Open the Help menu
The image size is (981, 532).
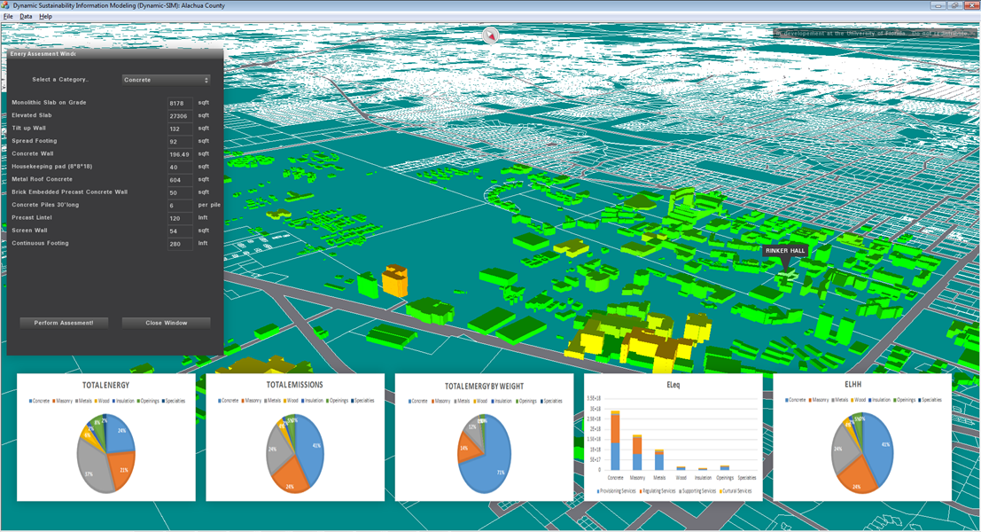click(x=46, y=16)
